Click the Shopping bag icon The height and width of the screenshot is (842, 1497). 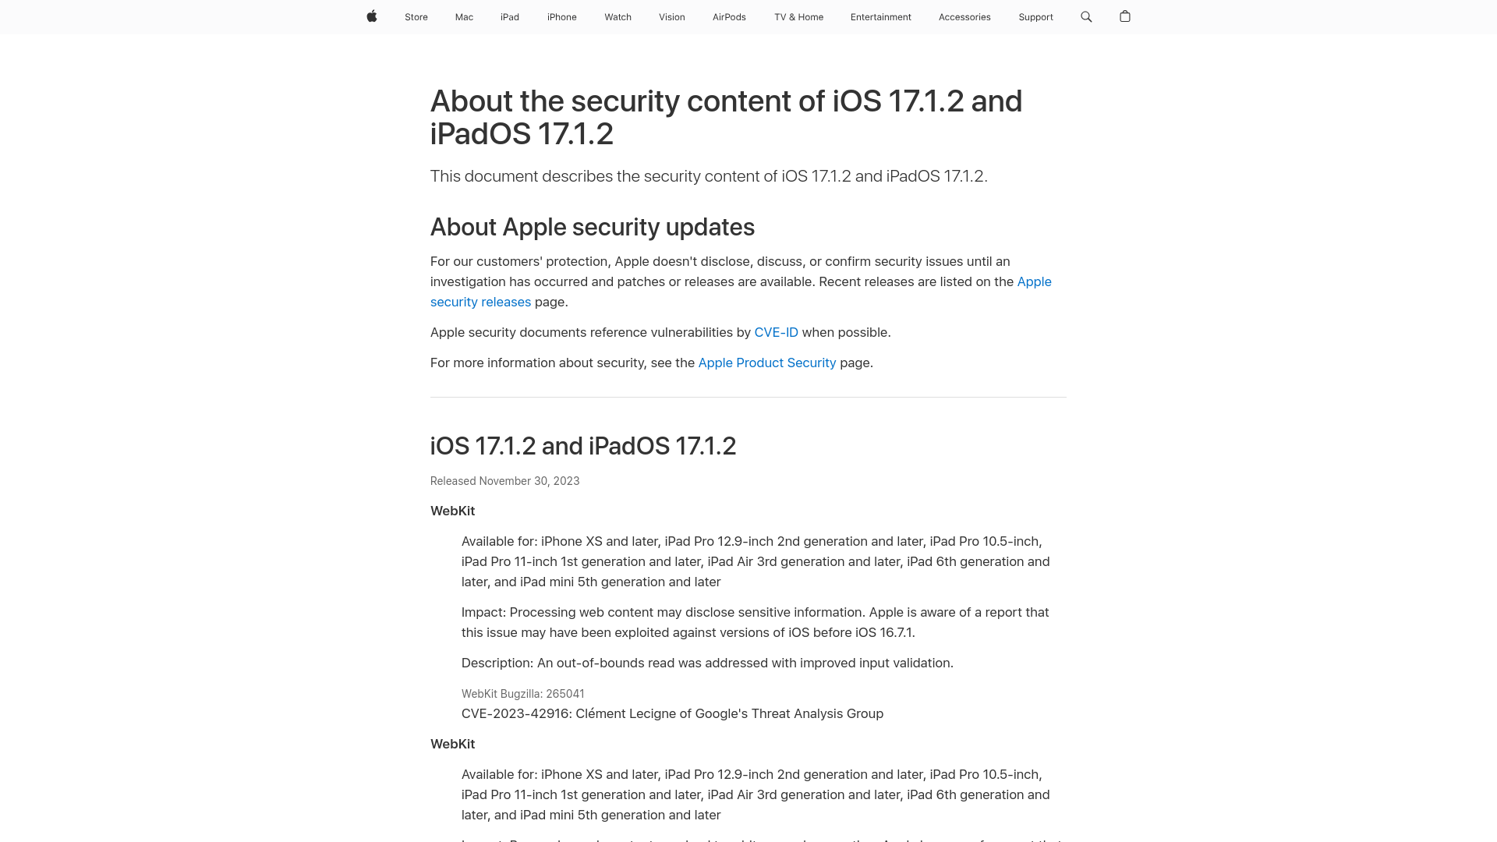pyautogui.click(x=1125, y=16)
